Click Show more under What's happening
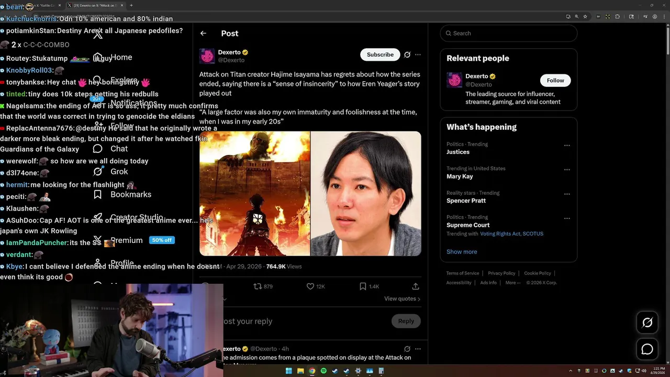 click(462, 252)
